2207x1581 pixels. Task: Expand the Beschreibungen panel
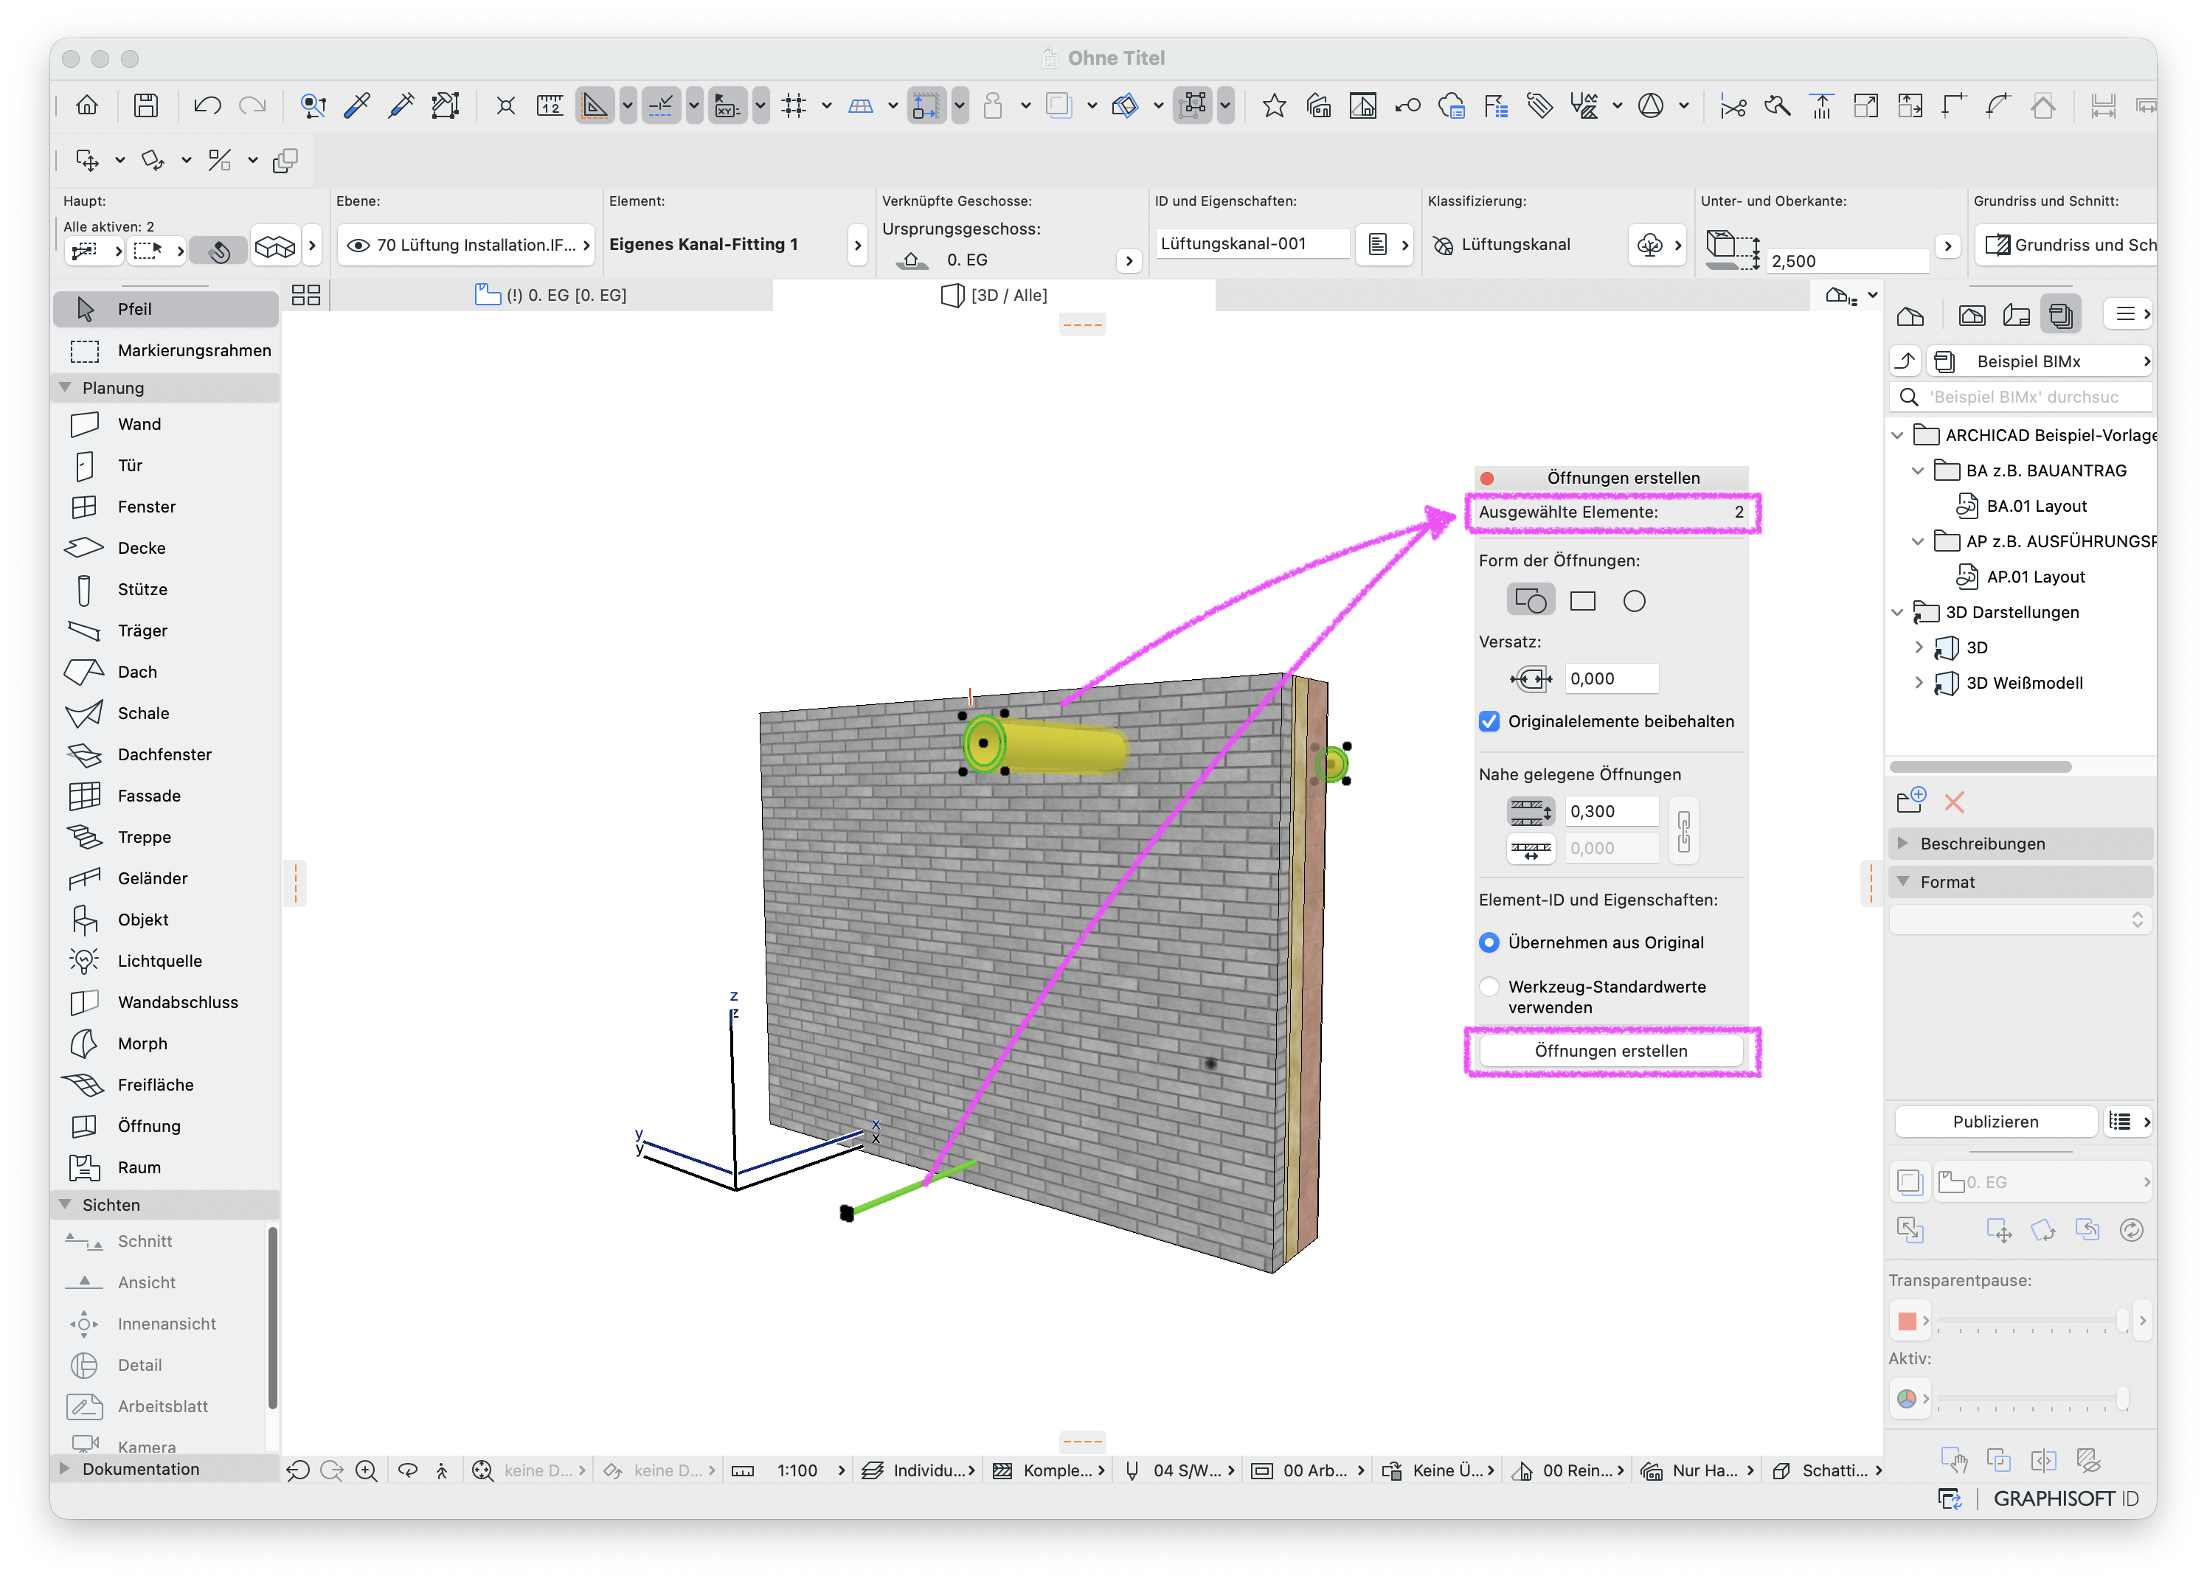click(1903, 844)
